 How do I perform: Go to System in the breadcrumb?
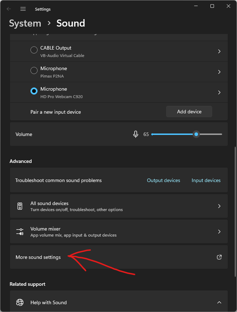click(25, 23)
